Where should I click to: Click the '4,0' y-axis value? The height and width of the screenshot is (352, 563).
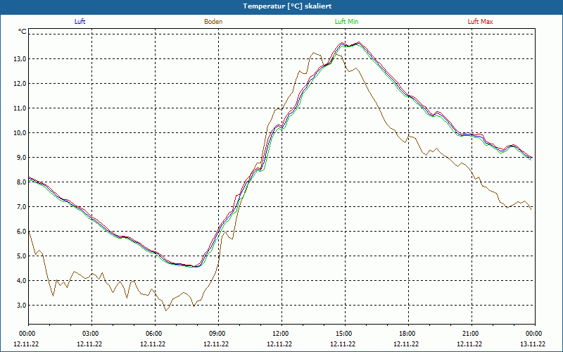pyautogui.click(x=21, y=280)
